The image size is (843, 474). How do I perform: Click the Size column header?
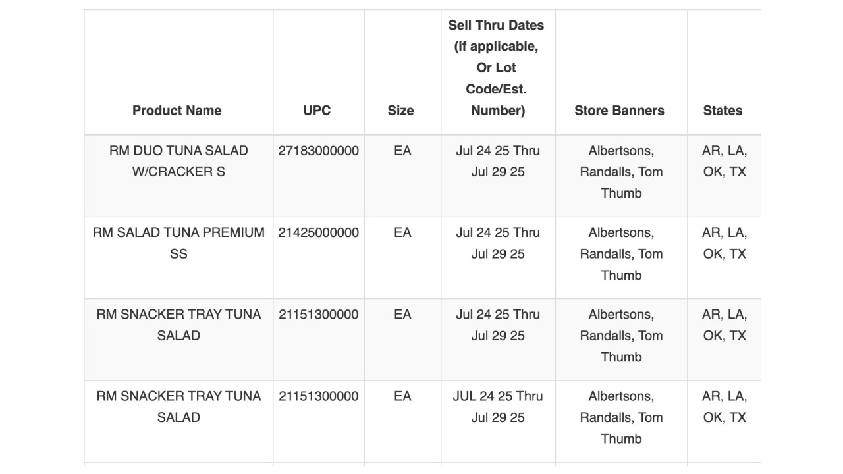pos(400,111)
